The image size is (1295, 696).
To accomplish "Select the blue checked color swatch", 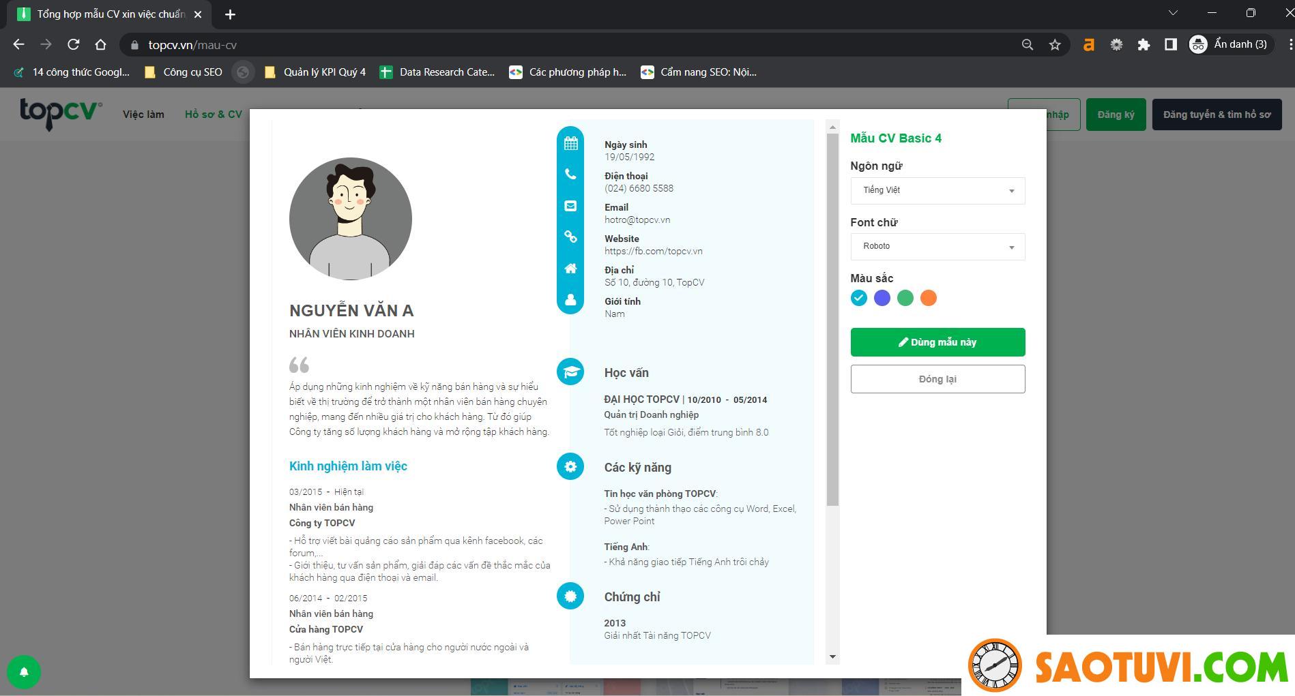I will tap(859, 298).
